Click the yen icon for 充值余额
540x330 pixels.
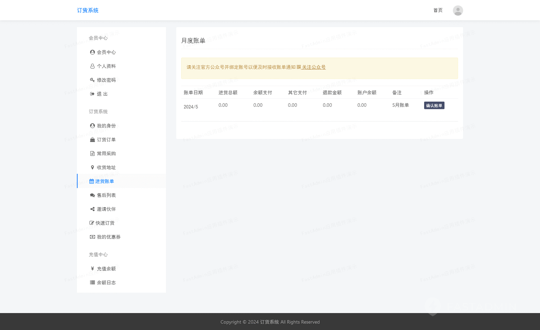[92, 269]
